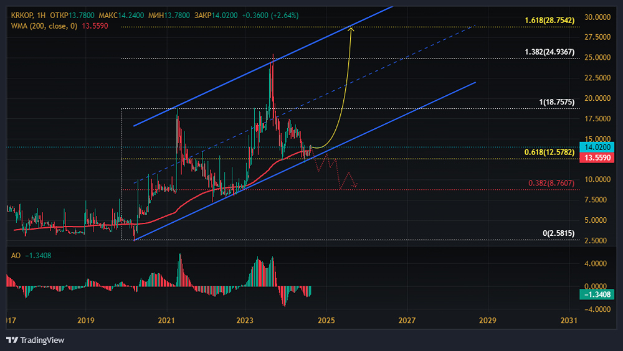Image resolution: width=623 pixels, height=351 pixels.
Task: Click the 25.0000 price axis label
Action: coord(597,58)
